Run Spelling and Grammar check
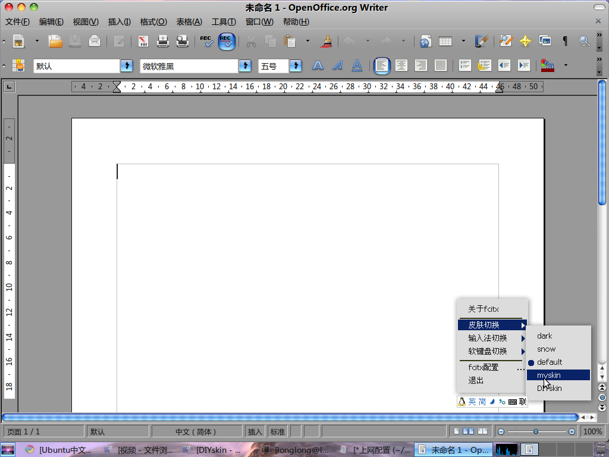 [x=206, y=41]
